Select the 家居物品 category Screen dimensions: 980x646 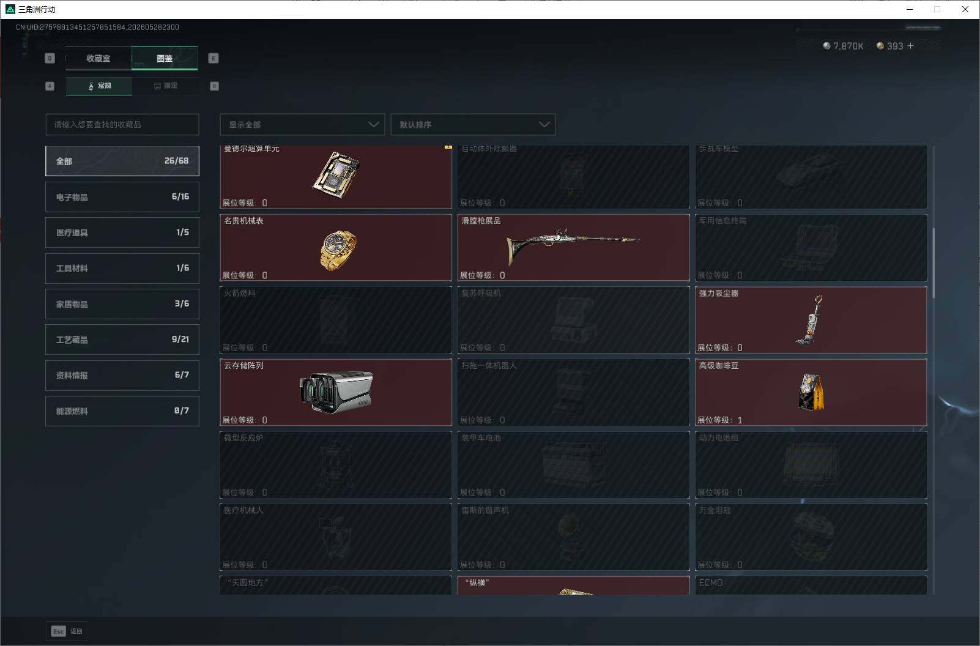coord(122,304)
